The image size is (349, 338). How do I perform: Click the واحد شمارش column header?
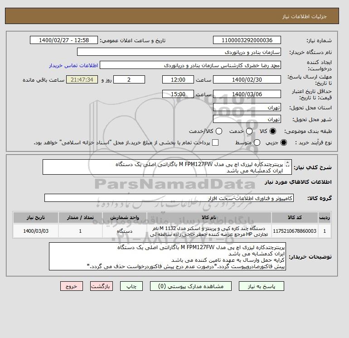click(125, 217)
